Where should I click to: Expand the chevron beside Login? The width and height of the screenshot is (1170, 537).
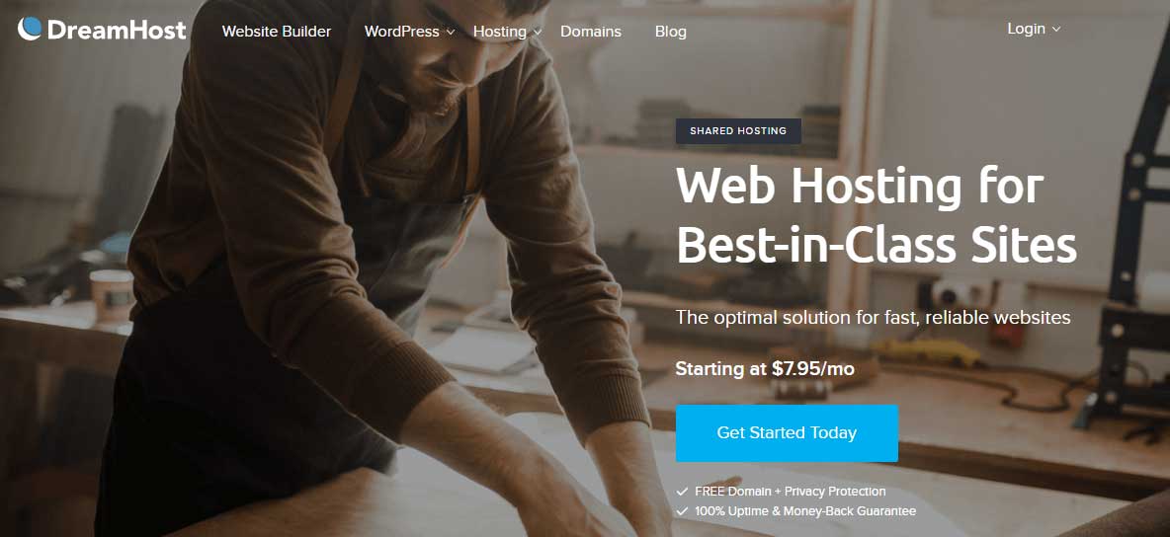click(1055, 29)
